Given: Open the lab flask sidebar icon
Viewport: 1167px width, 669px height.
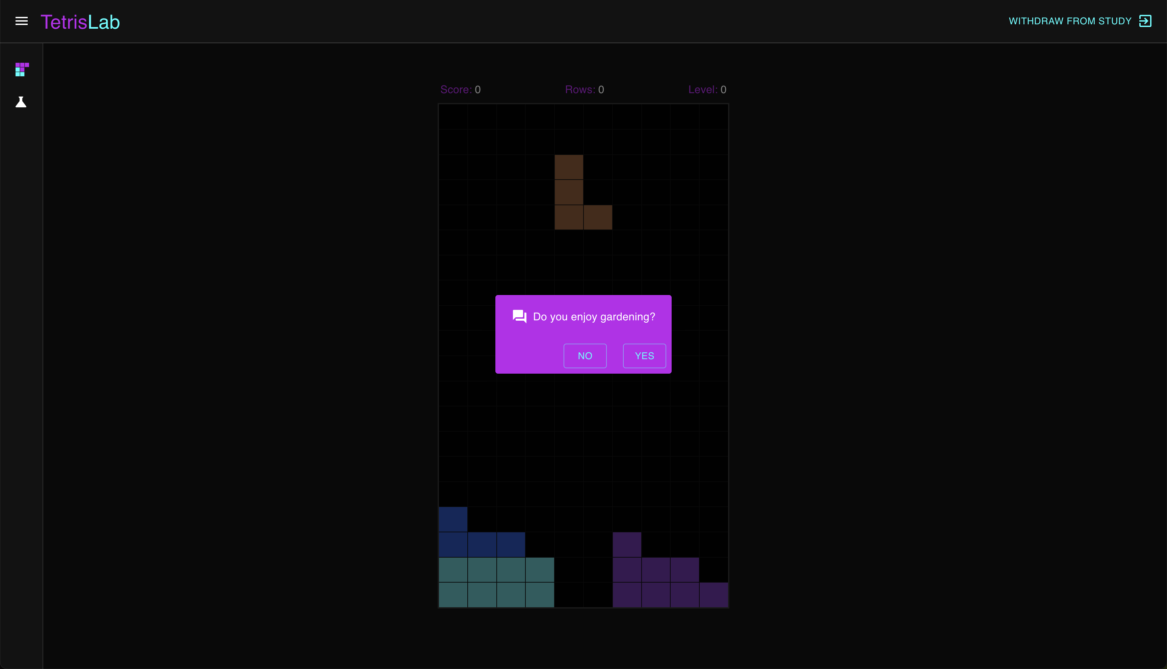Looking at the screenshot, I should coord(21,102).
